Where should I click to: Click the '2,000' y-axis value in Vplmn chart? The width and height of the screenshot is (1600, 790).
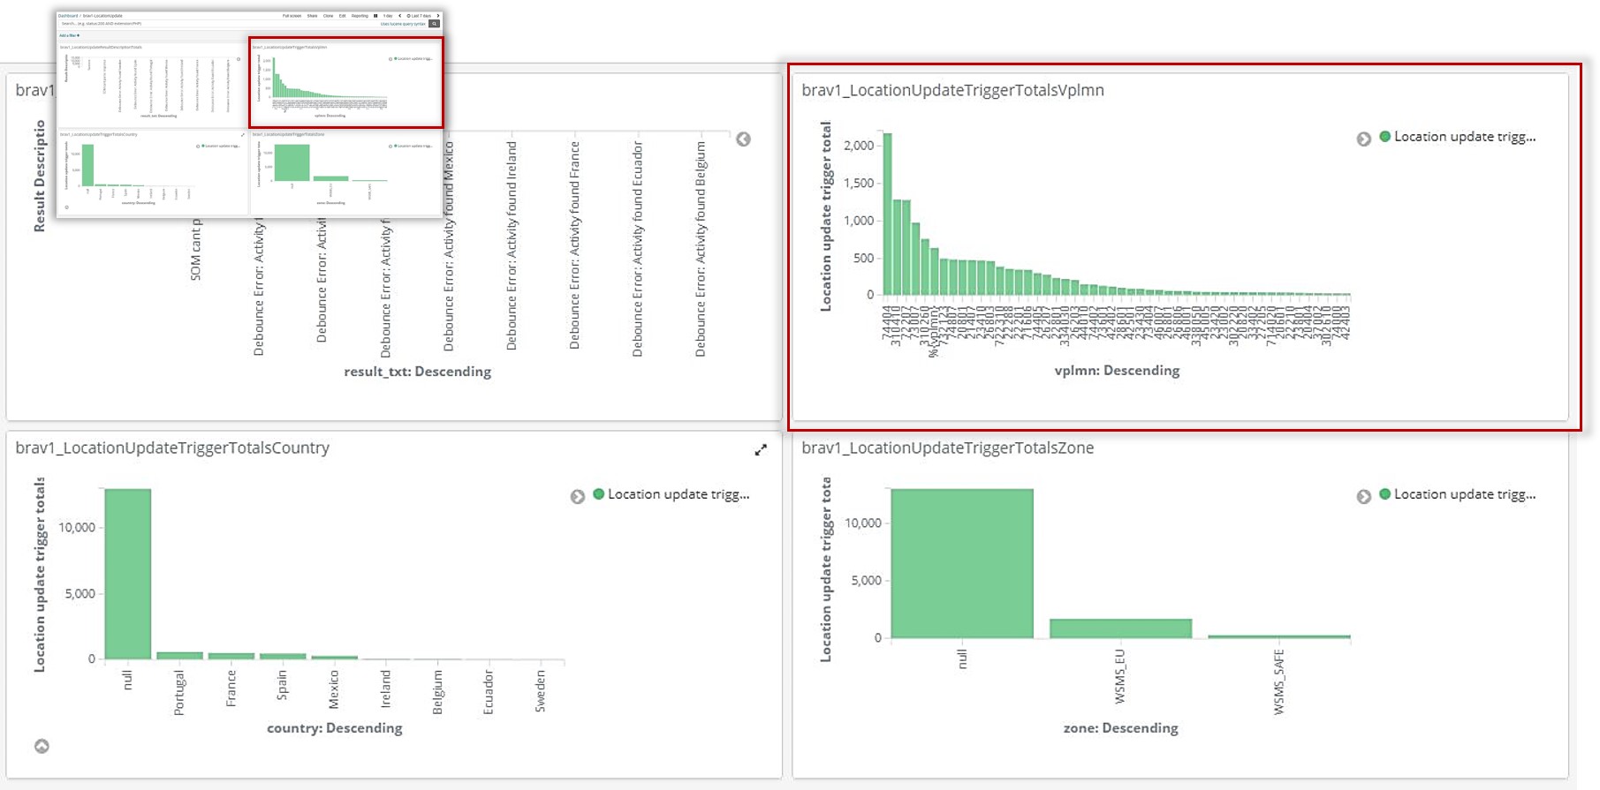click(x=859, y=146)
